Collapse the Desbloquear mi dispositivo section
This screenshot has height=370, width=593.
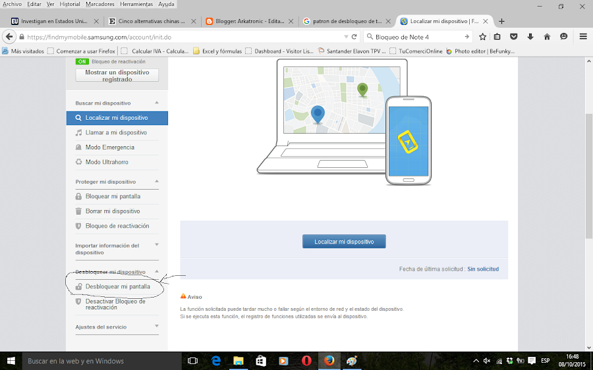pyautogui.click(x=157, y=271)
